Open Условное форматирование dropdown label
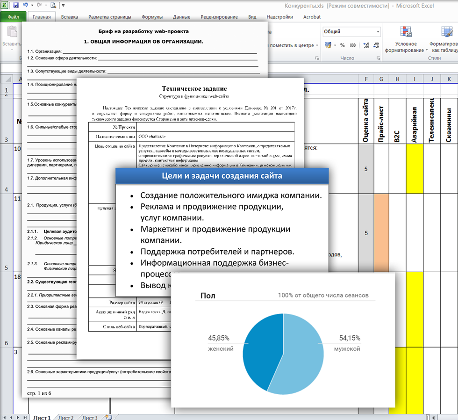The height and width of the screenshot is (420, 458). 406,47
